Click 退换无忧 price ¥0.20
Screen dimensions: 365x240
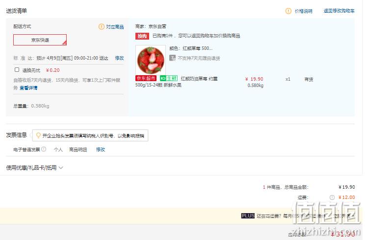[53, 70]
